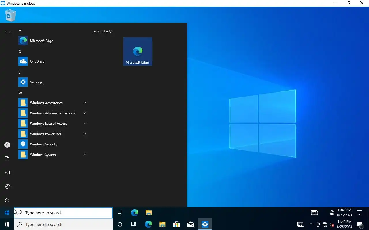Viewport: 369px width, 230px height.
Task: Click the host taskbar Start button
Action: pos(7,224)
